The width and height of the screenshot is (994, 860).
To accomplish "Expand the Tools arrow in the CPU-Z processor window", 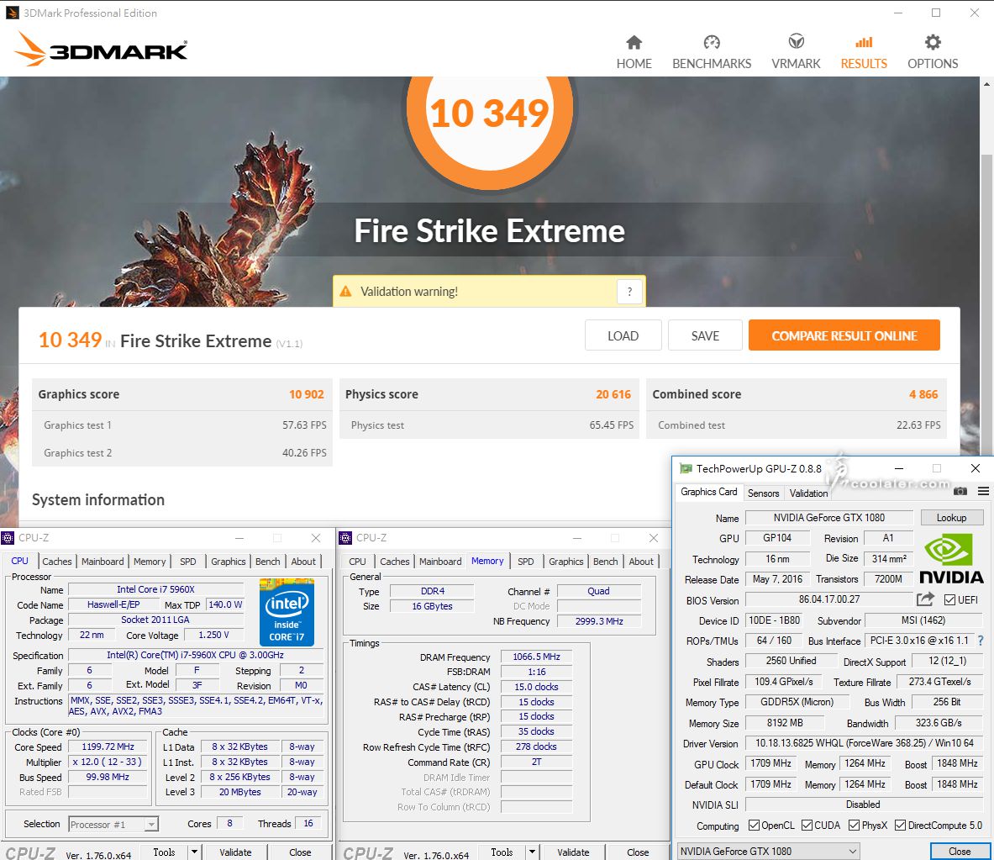I will tap(195, 852).
